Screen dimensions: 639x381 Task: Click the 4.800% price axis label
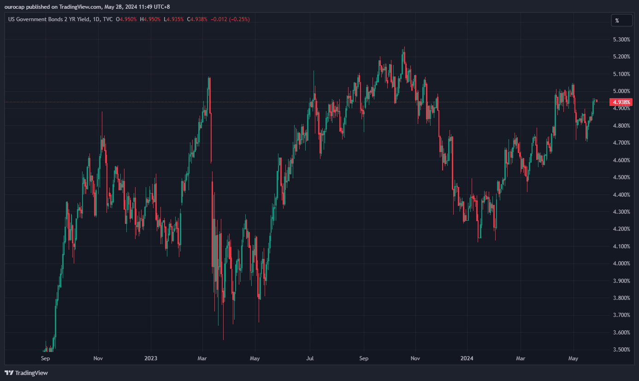point(621,126)
